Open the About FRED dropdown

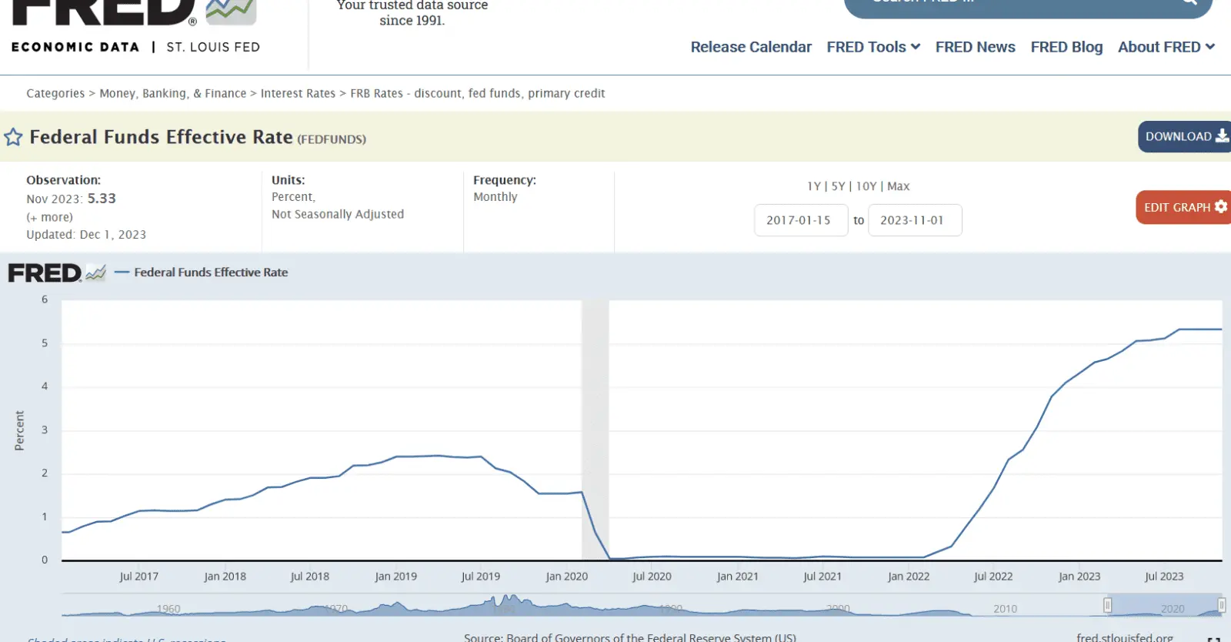point(1166,47)
